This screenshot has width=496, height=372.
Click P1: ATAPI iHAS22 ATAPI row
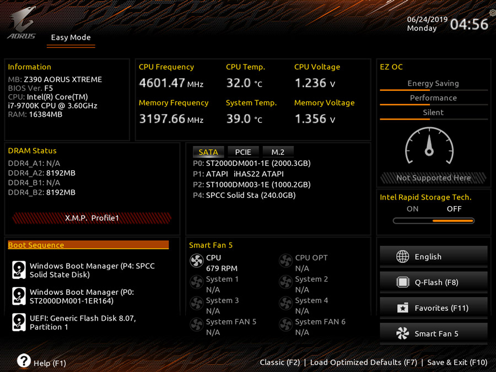coord(238,174)
